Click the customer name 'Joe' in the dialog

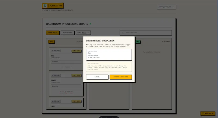pyautogui.click(x=89, y=53)
